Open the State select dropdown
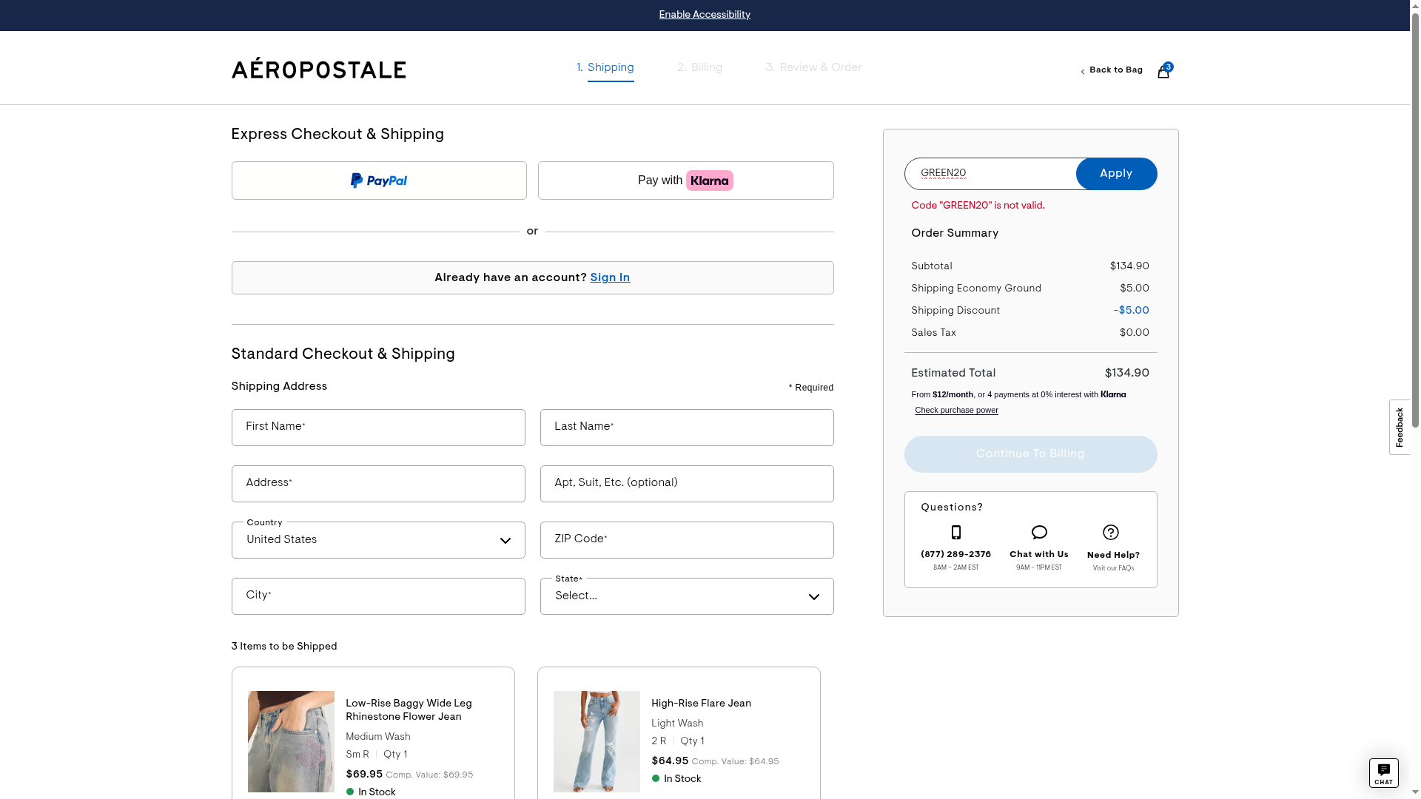Image resolution: width=1421 pixels, height=799 pixels. click(686, 596)
